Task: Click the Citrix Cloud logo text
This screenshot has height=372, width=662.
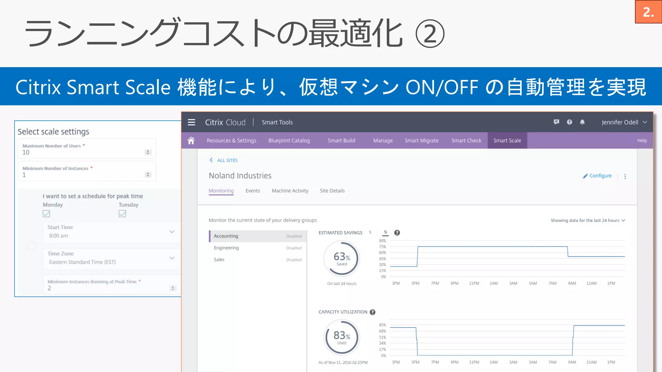Action: 225,122
